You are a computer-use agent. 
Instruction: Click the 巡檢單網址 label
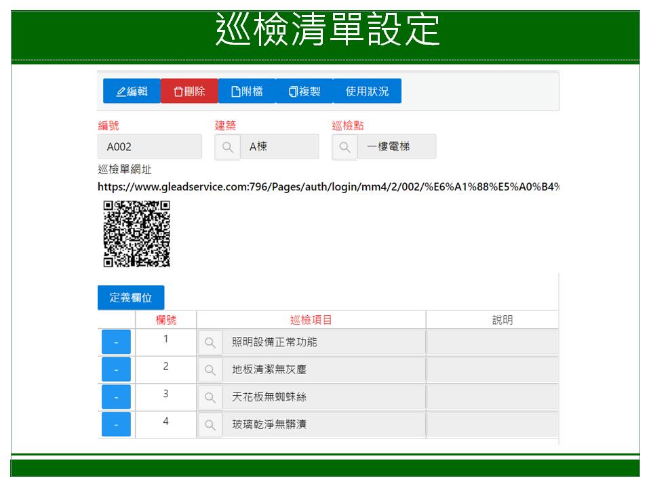tap(125, 169)
